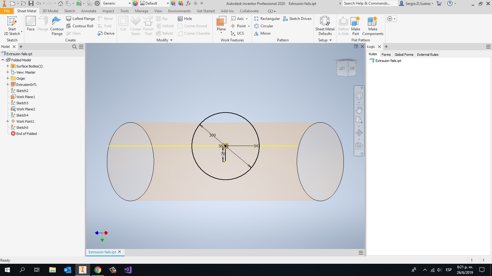Open the Generic material dropdown
This screenshot has width=492, height=276.
tap(129, 3)
